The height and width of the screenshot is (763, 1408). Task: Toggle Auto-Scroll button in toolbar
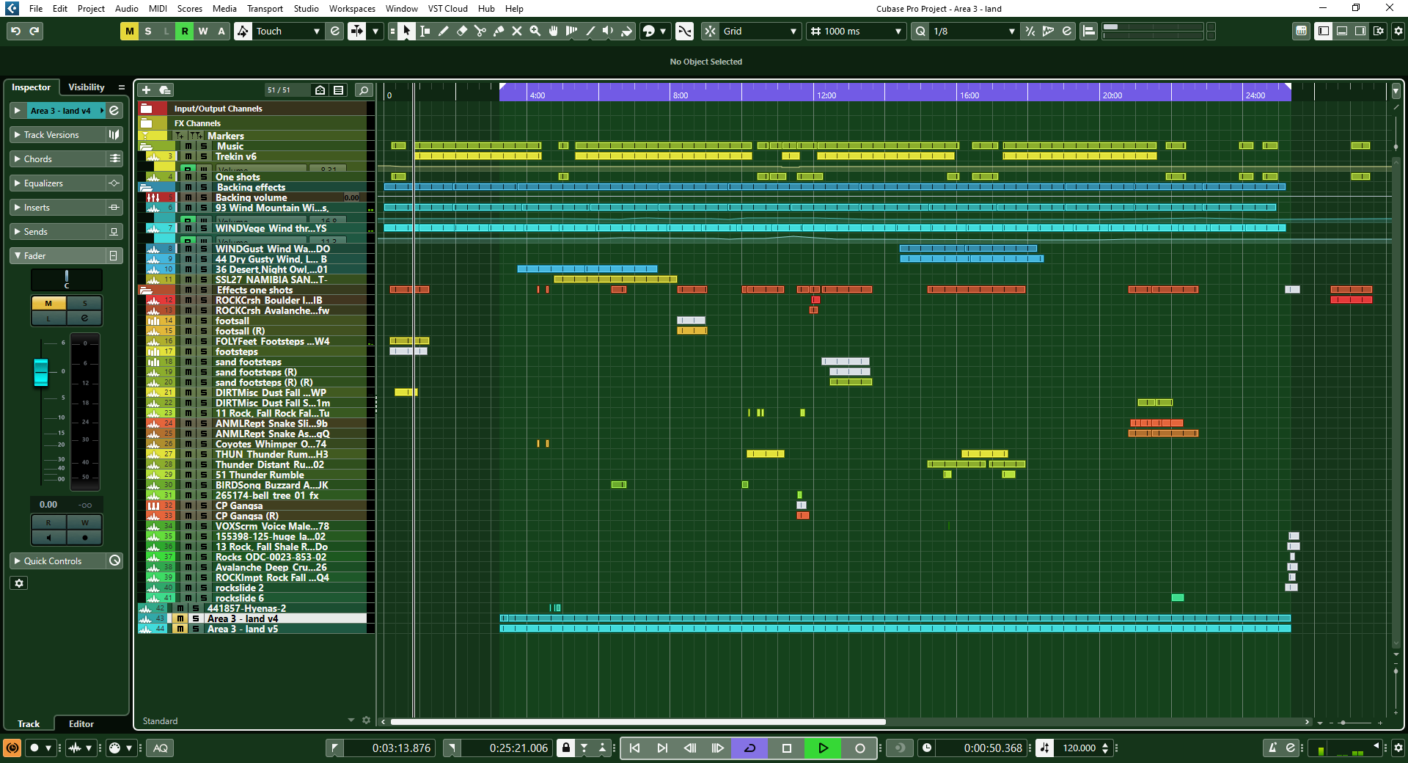(356, 31)
